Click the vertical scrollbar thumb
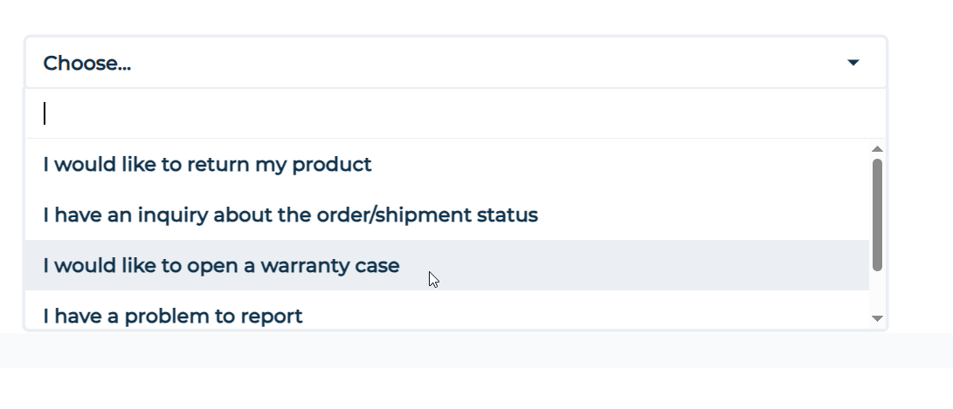This screenshot has height=409, width=953. point(878,214)
